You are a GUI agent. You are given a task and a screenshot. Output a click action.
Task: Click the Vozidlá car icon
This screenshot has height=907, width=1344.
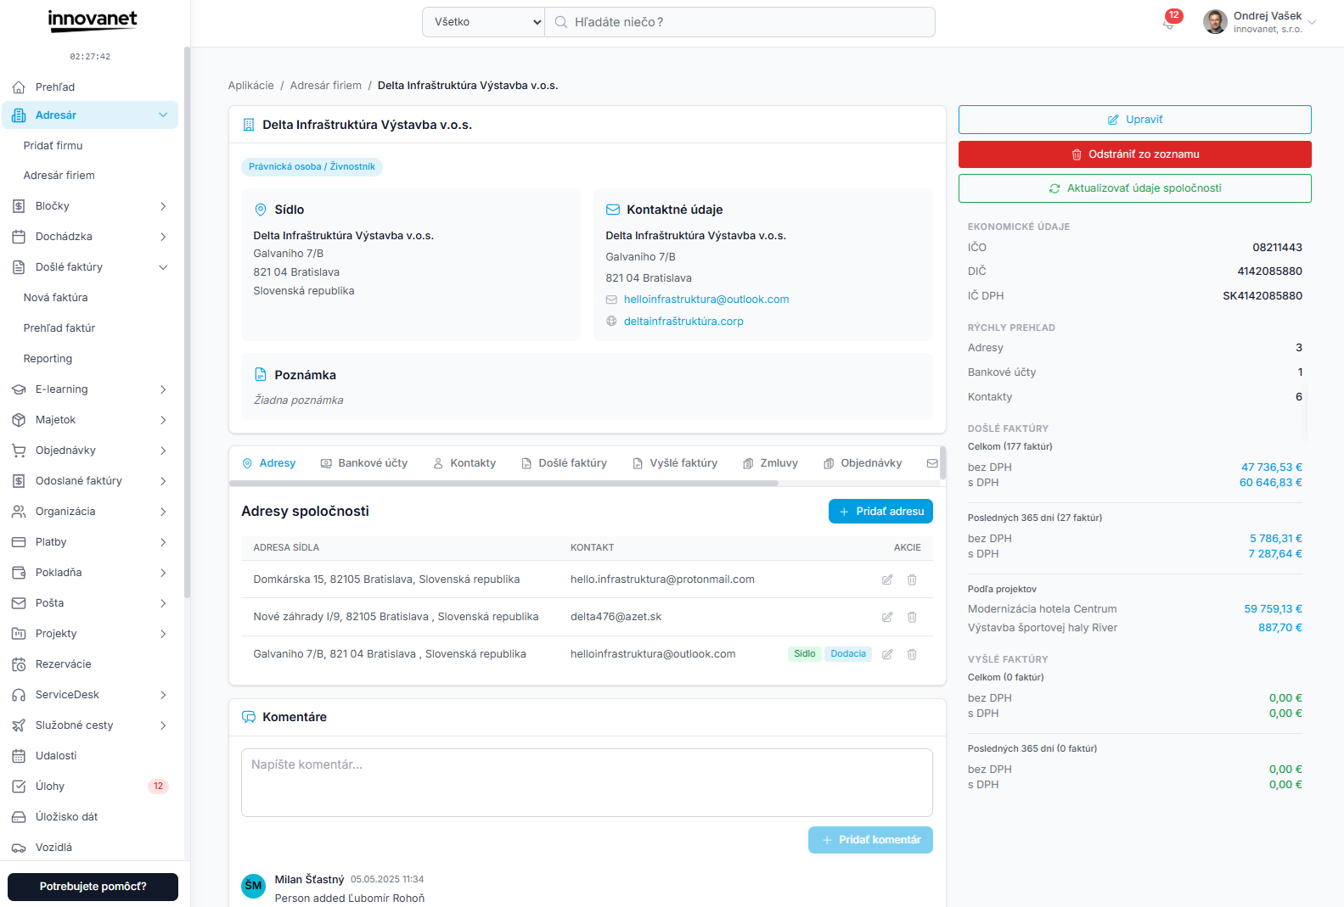pos(19,848)
